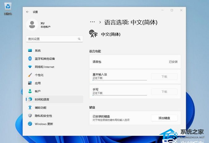Open 网络和 Internet settings
The image size is (209, 143).
[x=55, y=67]
